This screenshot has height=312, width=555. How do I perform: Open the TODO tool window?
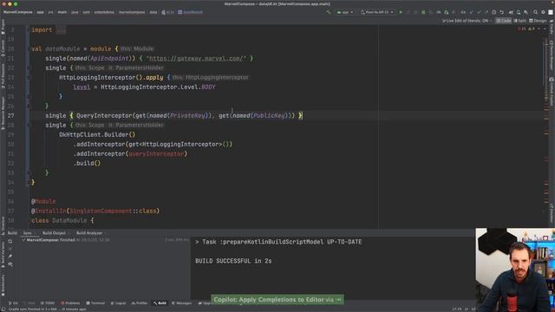click(x=48, y=303)
